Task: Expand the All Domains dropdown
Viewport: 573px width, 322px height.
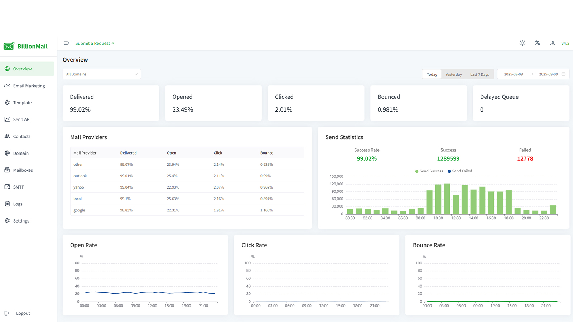Action: (102, 74)
